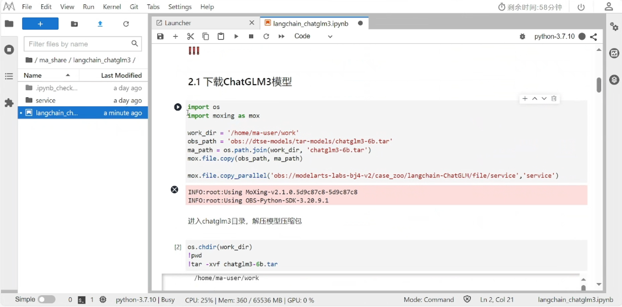The height and width of the screenshot is (307, 622).
Task: Select the .ipynb_checkpoints folder
Action: [x=83, y=88]
